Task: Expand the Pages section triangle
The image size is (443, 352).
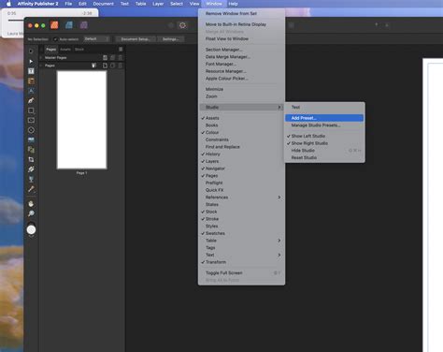Action: (x=41, y=66)
